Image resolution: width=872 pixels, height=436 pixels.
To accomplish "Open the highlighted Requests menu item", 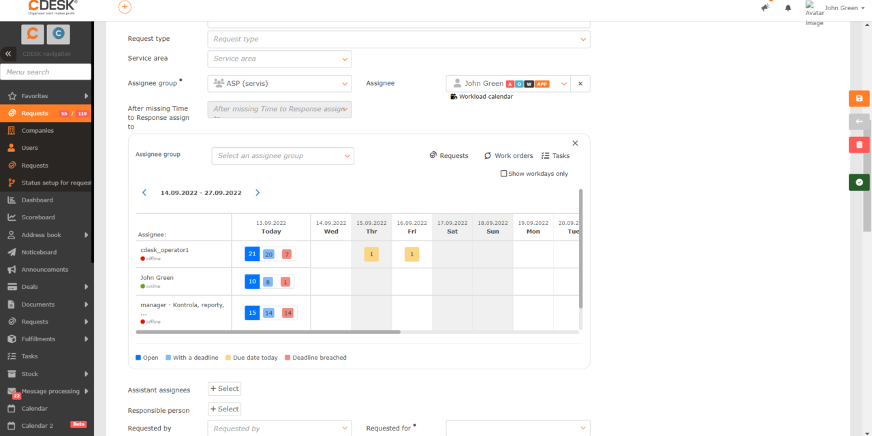I will coord(46,113).
